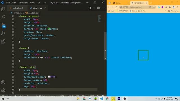Viewport: 180px width, 101px height.
Task: Open the Chrome three-dot menu
Action: pyautogui.click(x=177, y=7)
